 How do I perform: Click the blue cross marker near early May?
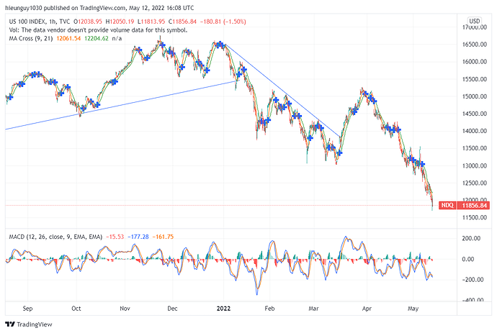(412, 159)
